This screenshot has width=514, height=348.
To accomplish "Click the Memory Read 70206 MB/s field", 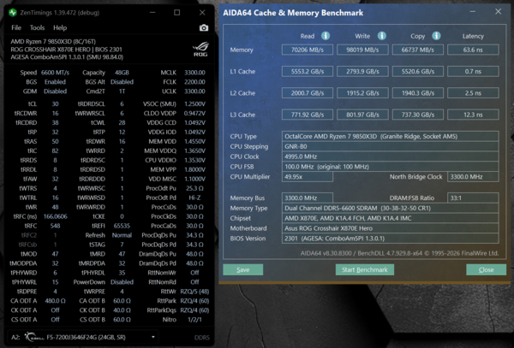I will pyautogui.click(x=308, y=50).
